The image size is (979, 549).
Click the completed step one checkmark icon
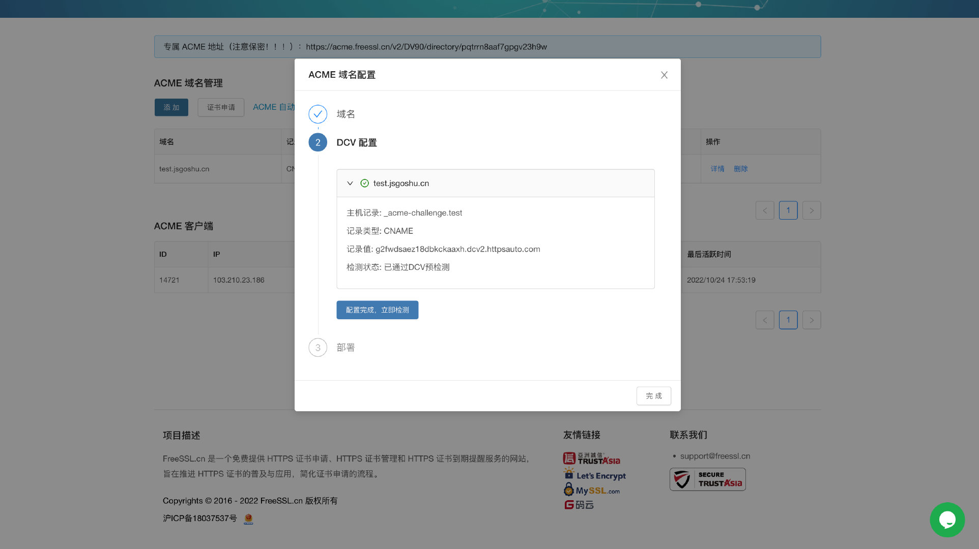point(318,114)
